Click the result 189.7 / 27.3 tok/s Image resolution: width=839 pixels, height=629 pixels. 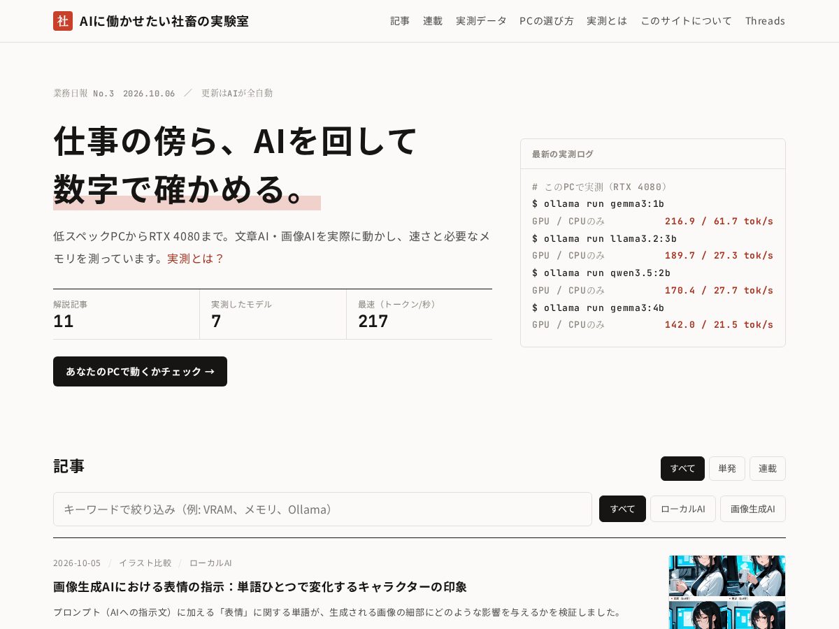tap(719, 255)
